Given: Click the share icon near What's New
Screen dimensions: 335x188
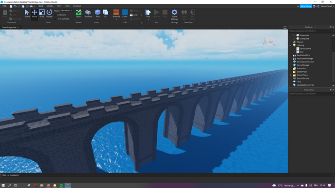Looking at the screenshot, I should click(318, 6).
